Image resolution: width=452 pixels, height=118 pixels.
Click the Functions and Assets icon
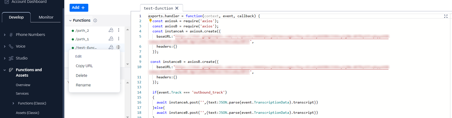coord(11,70)
